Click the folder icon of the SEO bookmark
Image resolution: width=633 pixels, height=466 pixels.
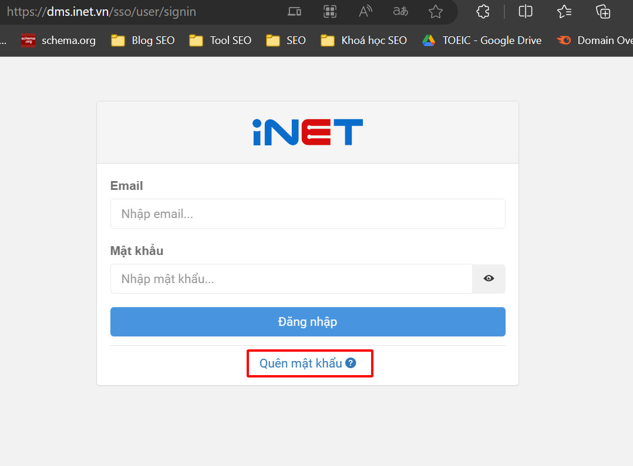273,40
